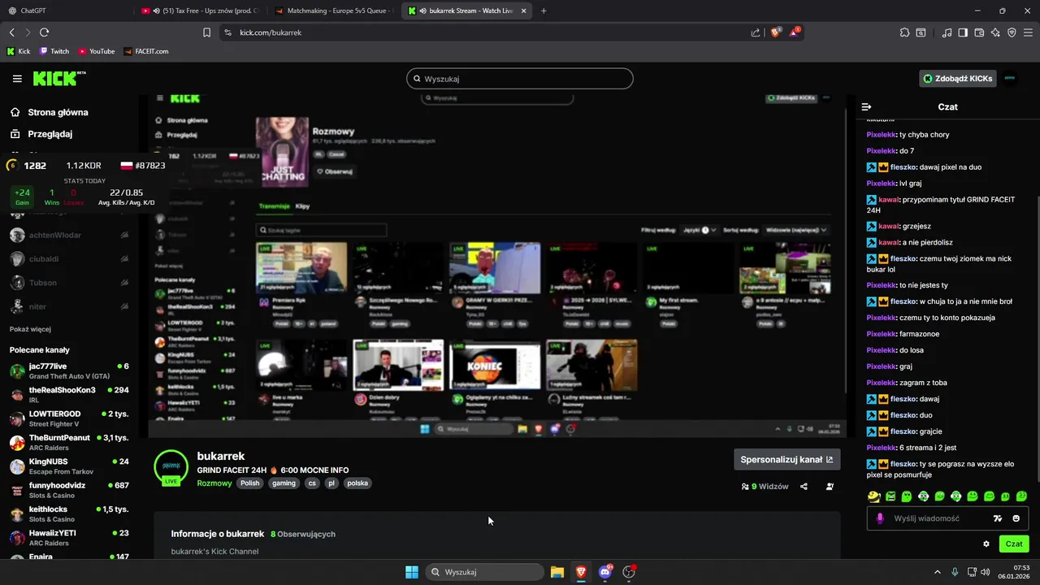Focus the Kick Wyszukaj search field
1040x585 pixels.
point(520,79)
